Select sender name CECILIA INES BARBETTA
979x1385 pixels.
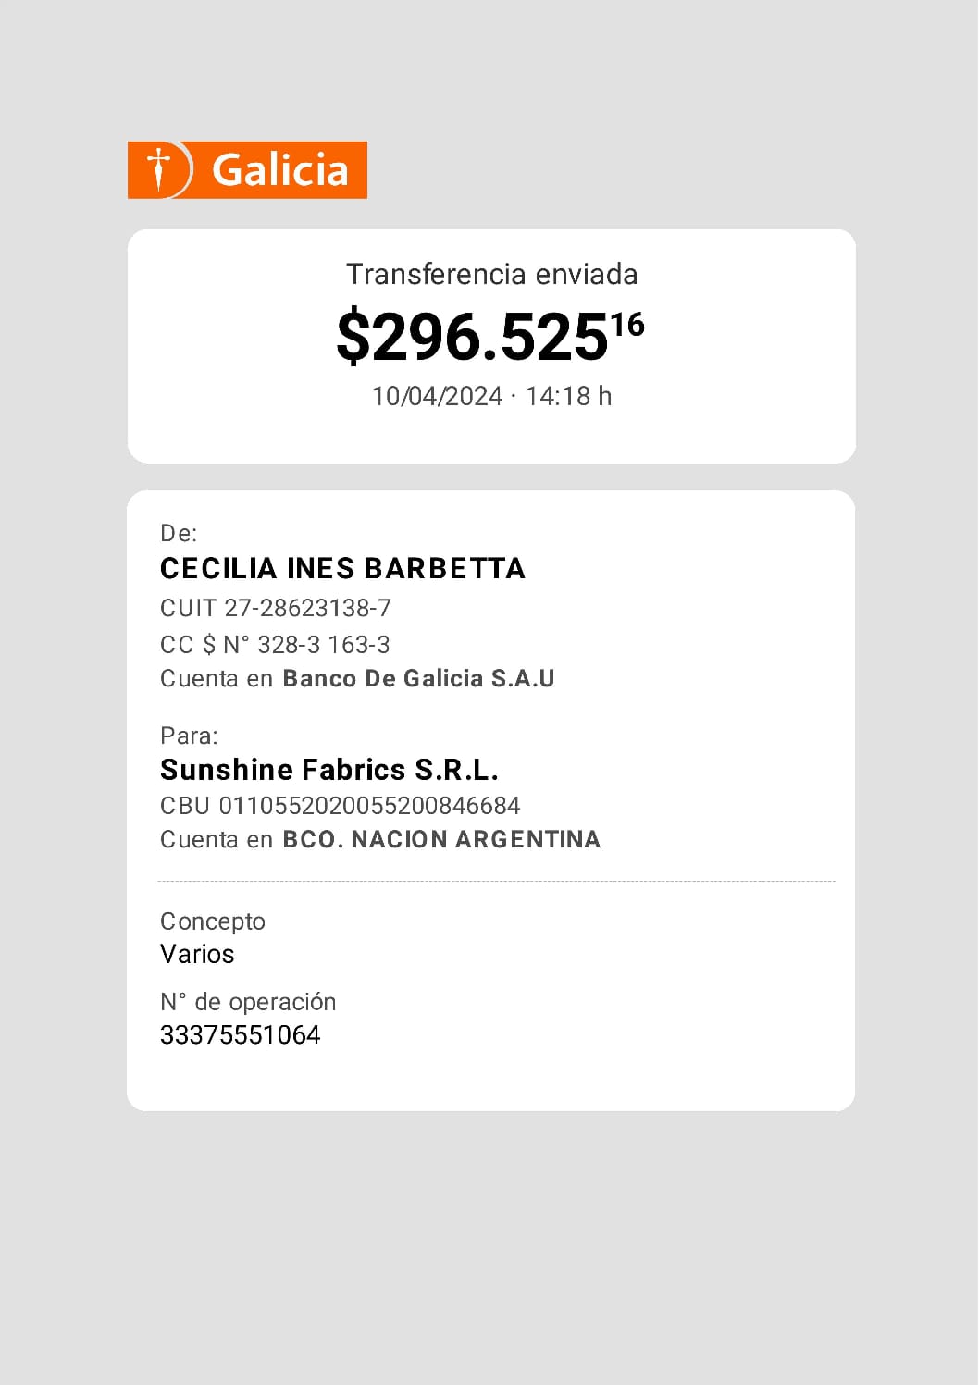[342, 568]
